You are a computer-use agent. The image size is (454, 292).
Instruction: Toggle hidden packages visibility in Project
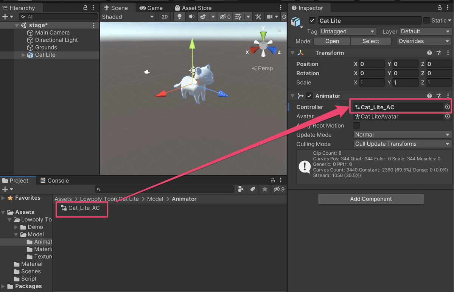coord(279,189)
